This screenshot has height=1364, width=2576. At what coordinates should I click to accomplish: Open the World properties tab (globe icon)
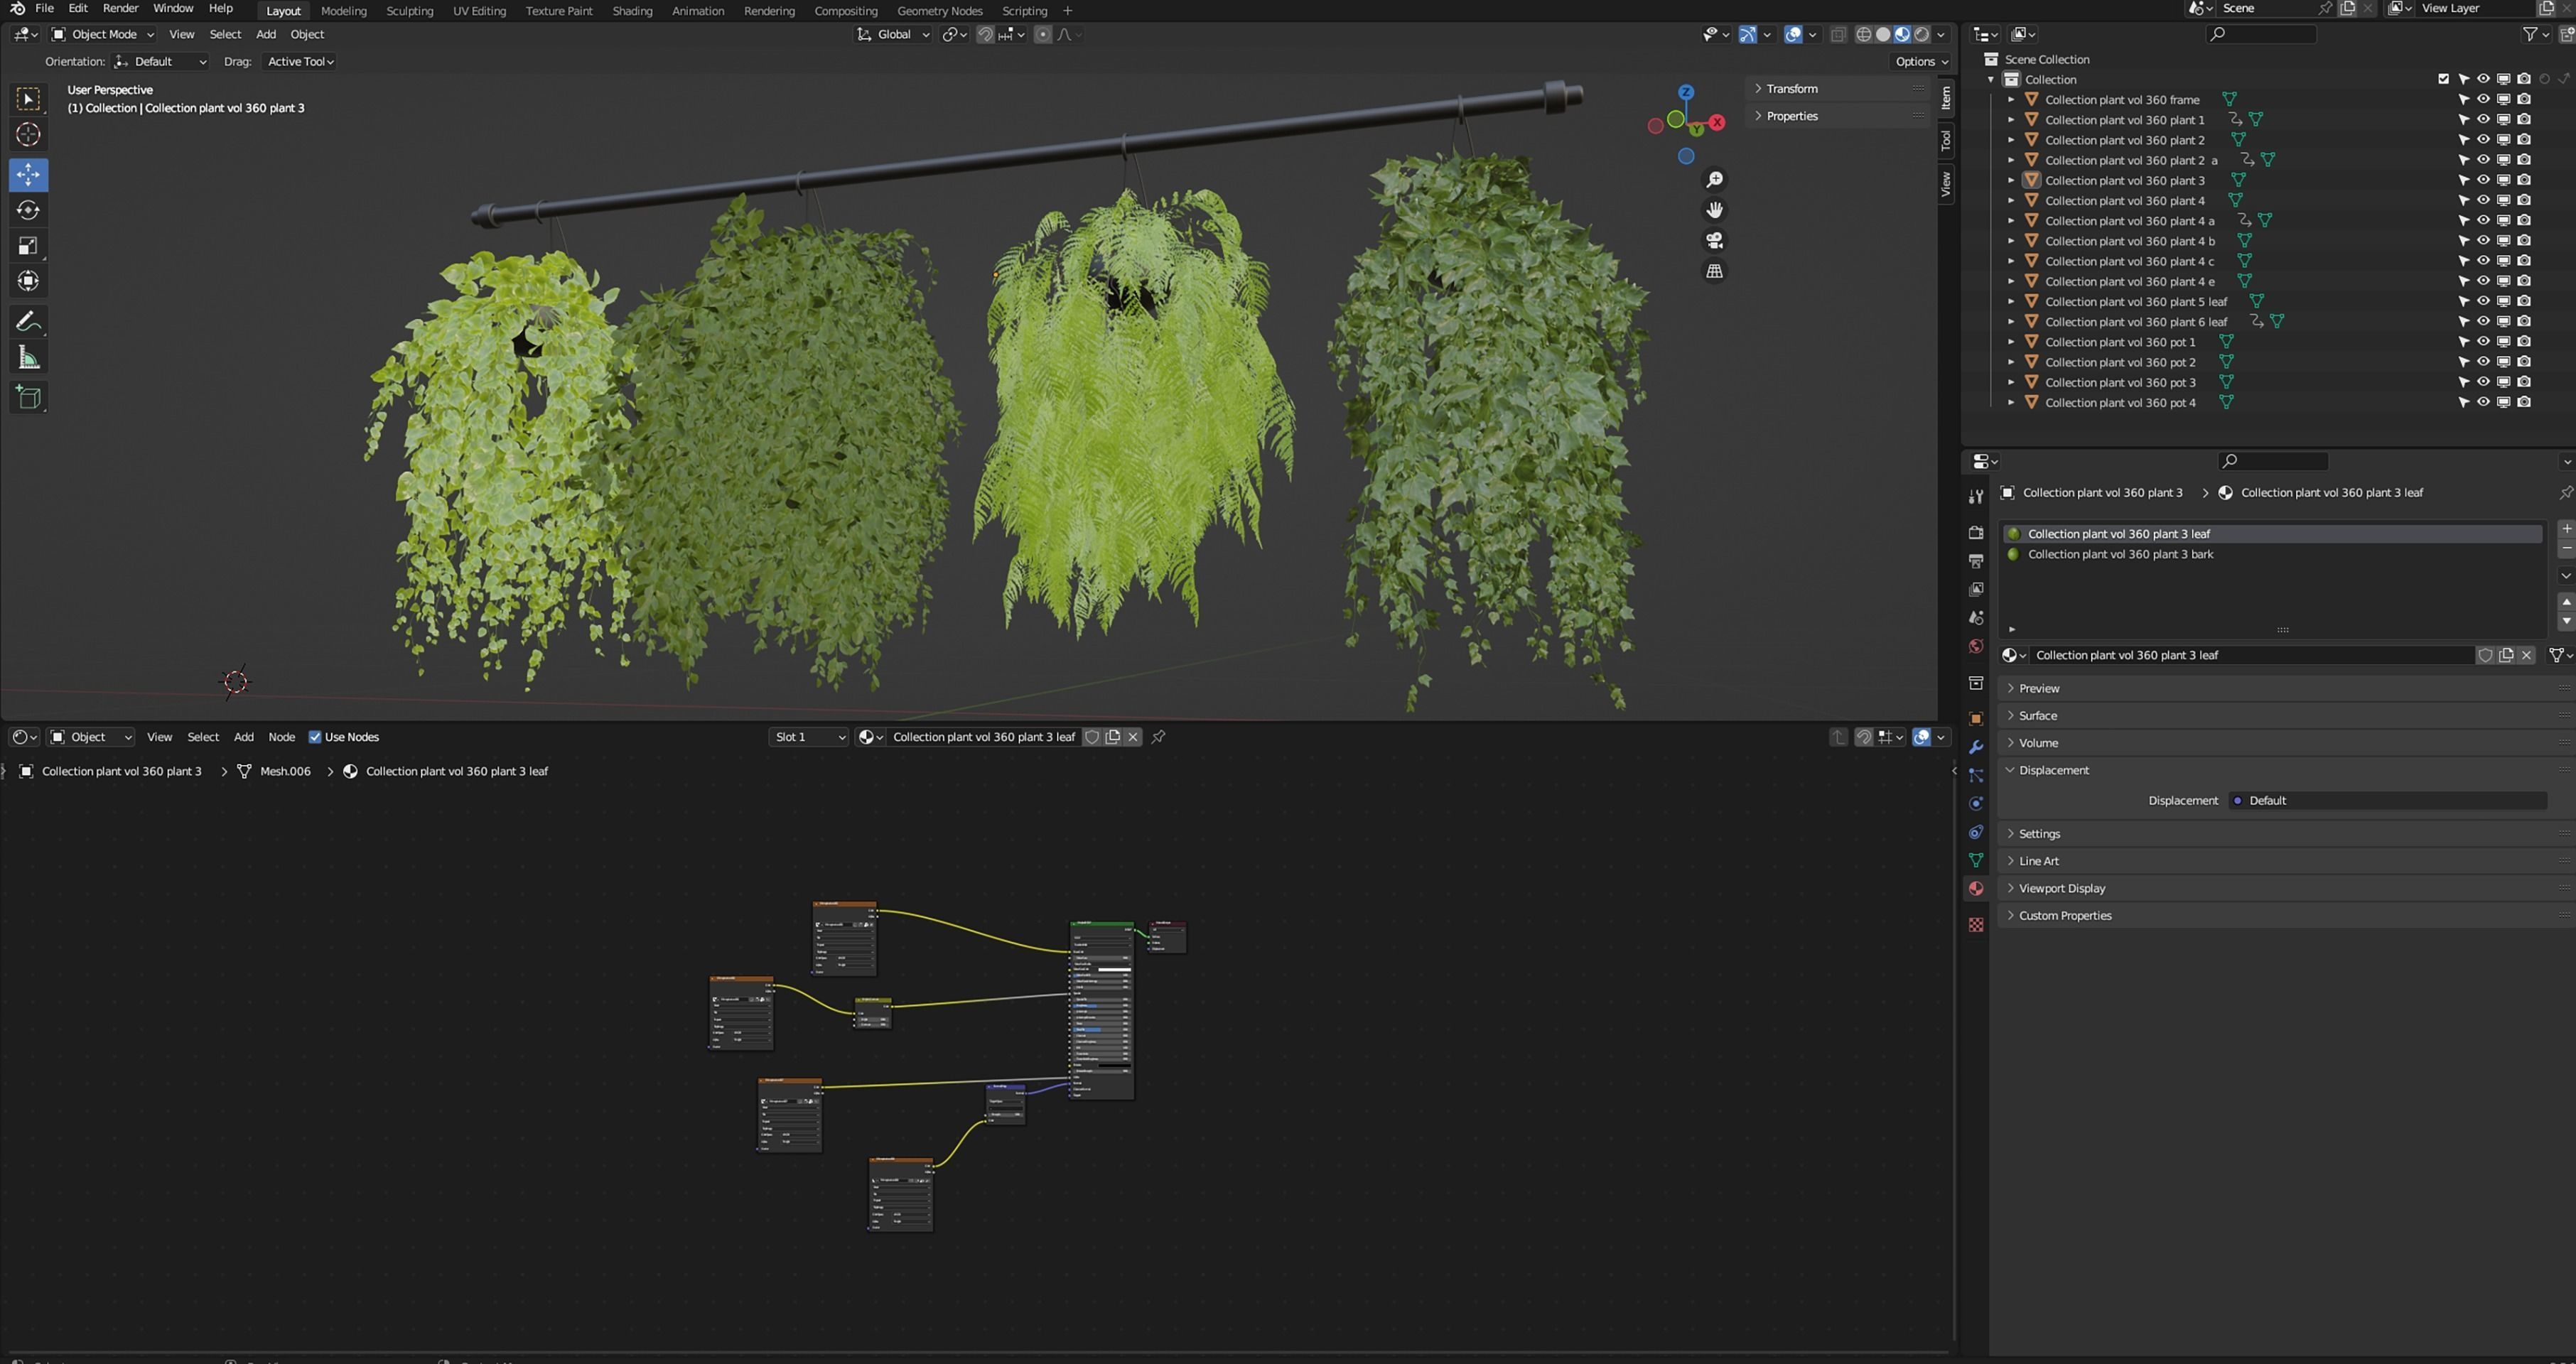click(1975, 646)
